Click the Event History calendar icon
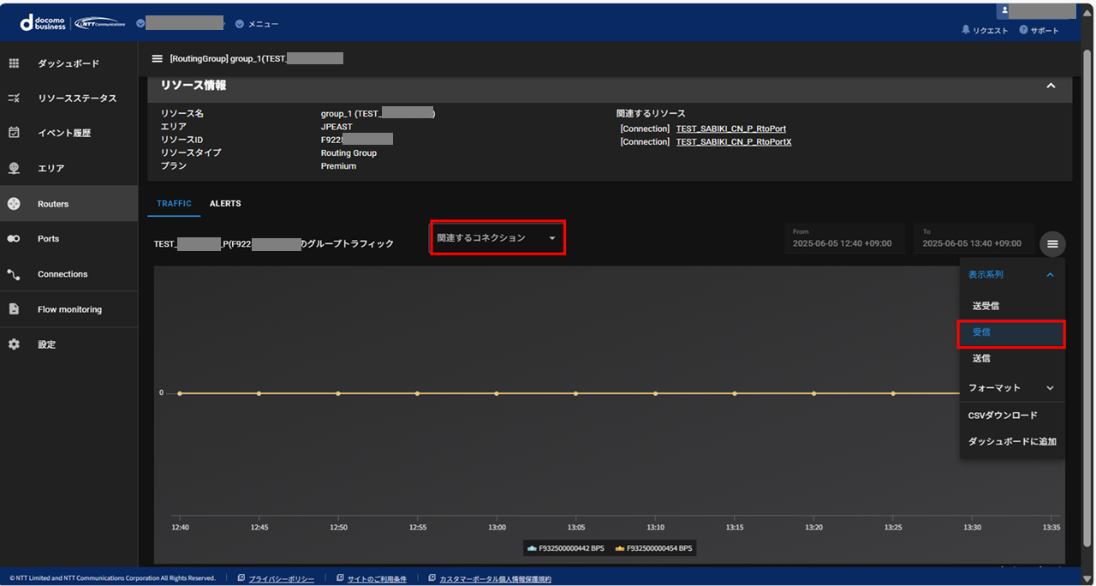The width and height of the screenshot is (1096, 586). pyautogui.click(x=14, y=133)
